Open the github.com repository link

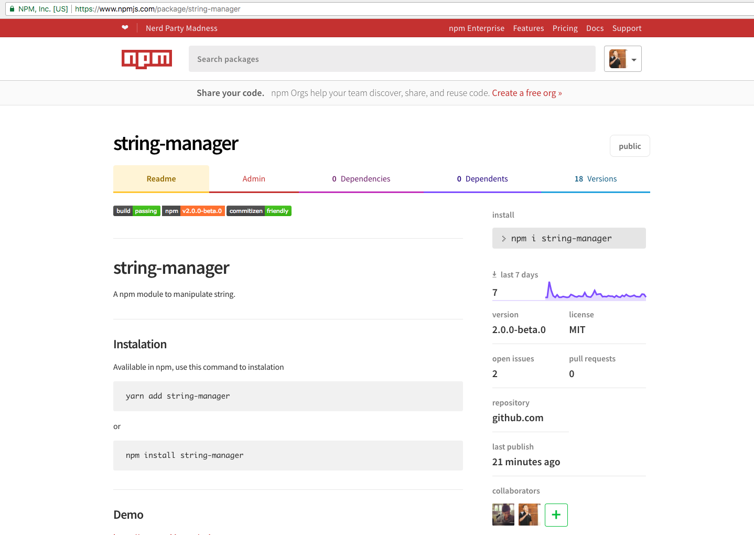[x=518, y=418]
